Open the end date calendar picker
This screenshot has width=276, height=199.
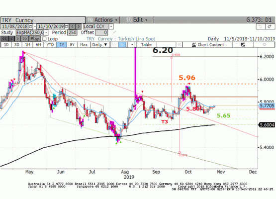tap(67, 26)
